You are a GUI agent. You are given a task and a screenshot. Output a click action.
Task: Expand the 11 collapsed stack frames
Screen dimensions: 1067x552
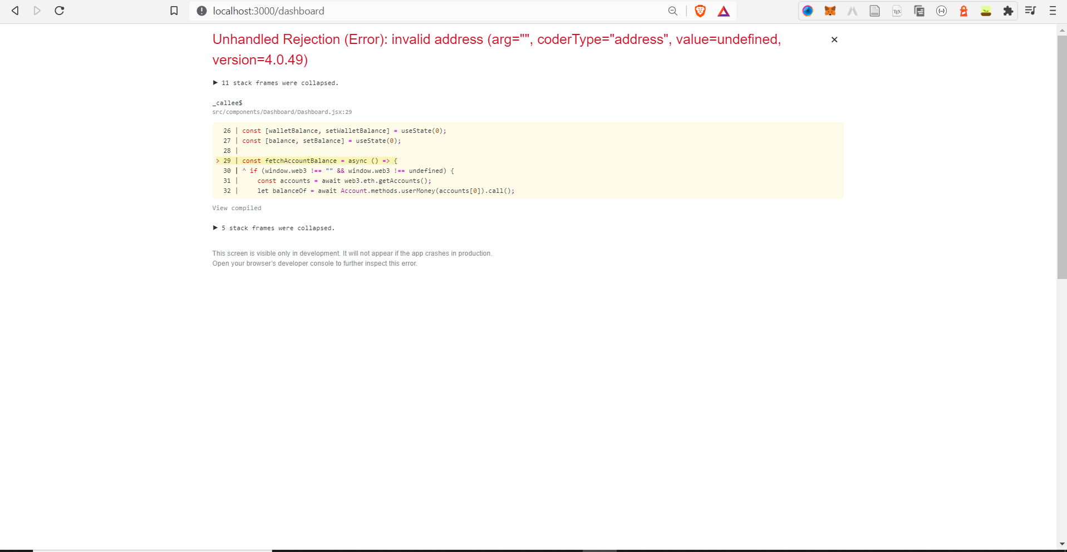tap(276, 83)
